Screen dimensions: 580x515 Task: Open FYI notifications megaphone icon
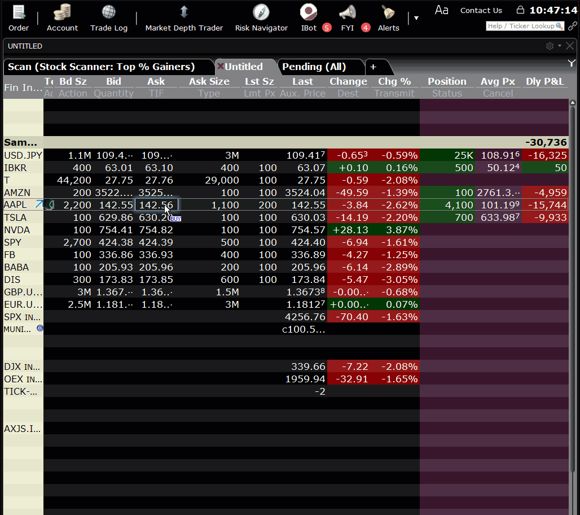348,12
